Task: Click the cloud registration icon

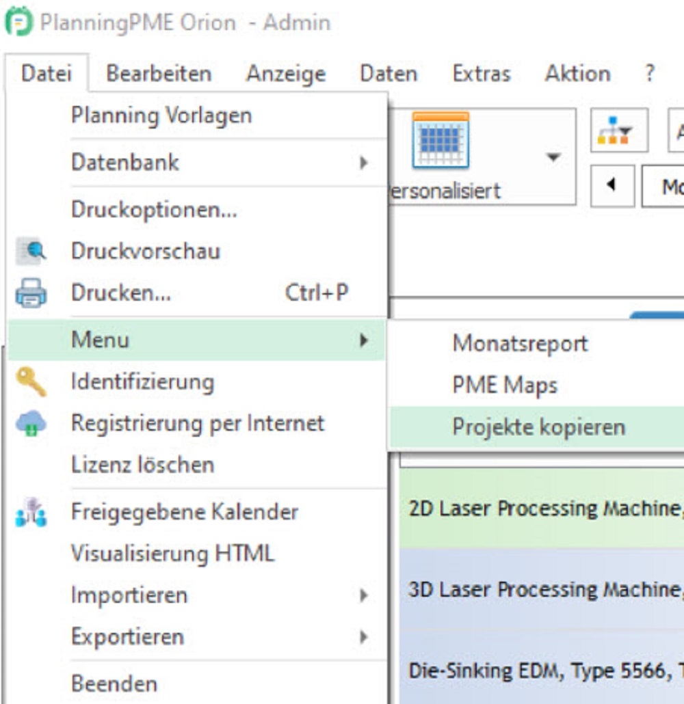Action: (31, 423)
